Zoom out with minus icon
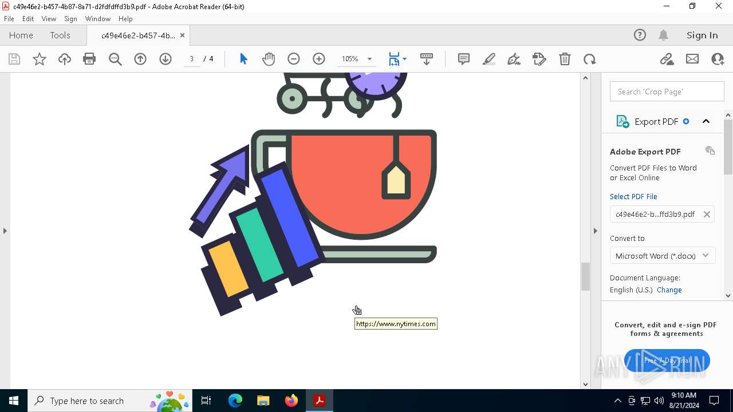The height and width of the screenshot is (412, 733). click(x=294, y=59)
